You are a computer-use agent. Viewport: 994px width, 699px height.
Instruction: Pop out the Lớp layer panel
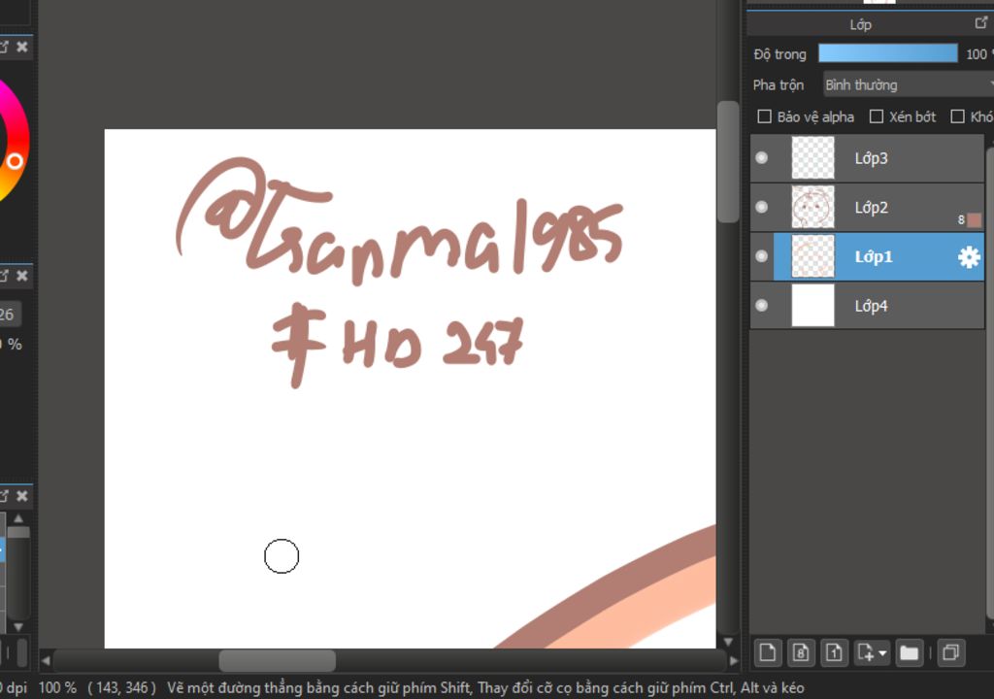[x=980, y=23]
